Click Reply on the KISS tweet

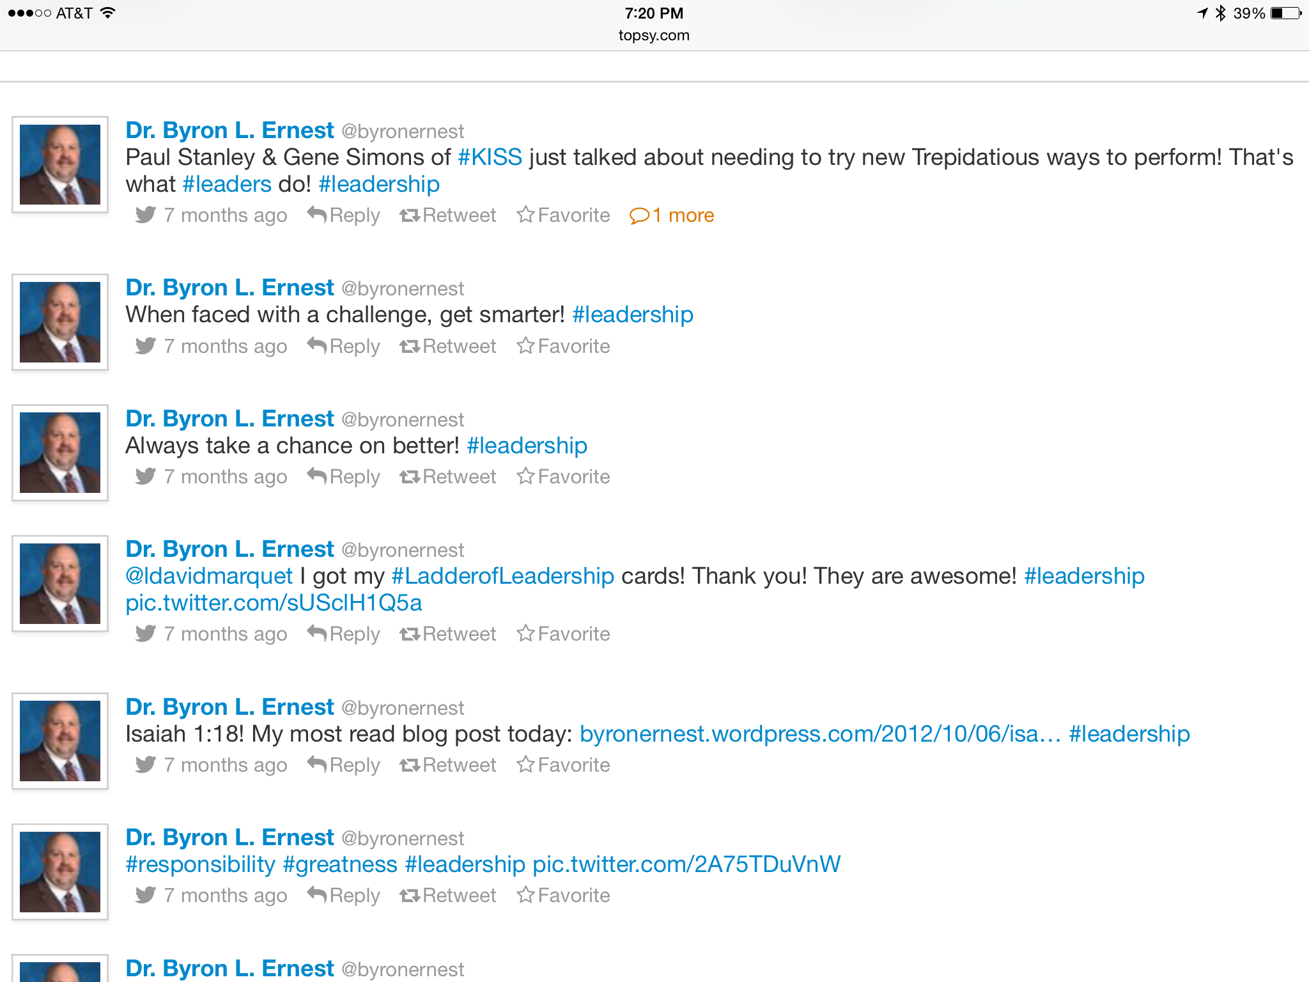(x=344, y=215)
